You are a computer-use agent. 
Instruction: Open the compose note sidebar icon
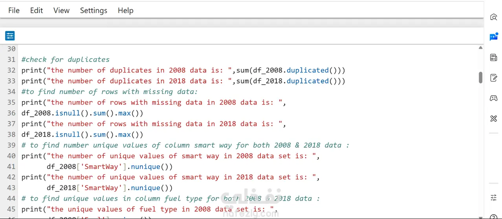coord(494,78)
